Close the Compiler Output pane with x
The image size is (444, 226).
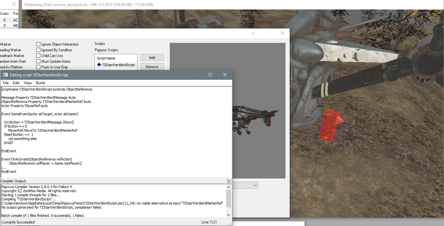coord(229,181)
